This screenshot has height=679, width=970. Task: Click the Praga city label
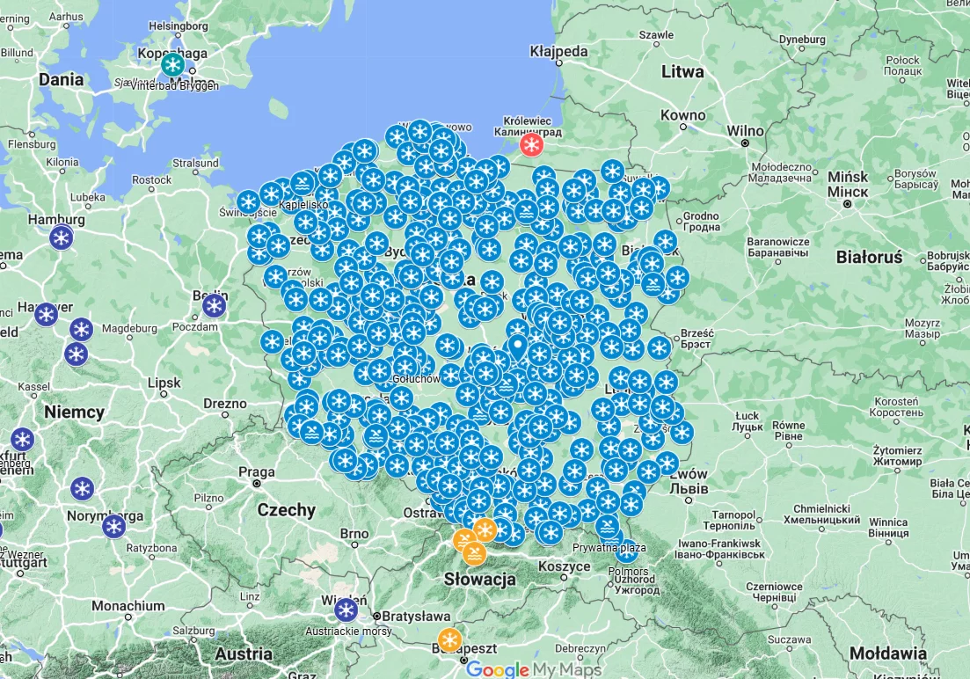pyautogui.click(x=257, y=472)
